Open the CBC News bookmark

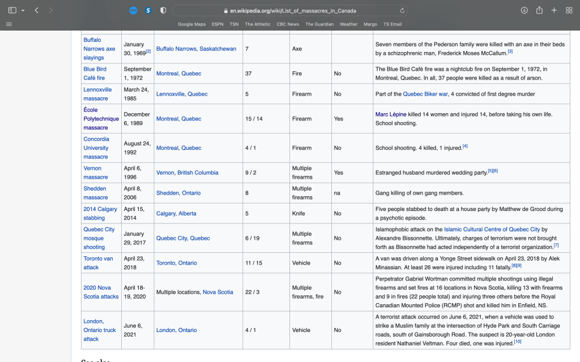point(288,24)
